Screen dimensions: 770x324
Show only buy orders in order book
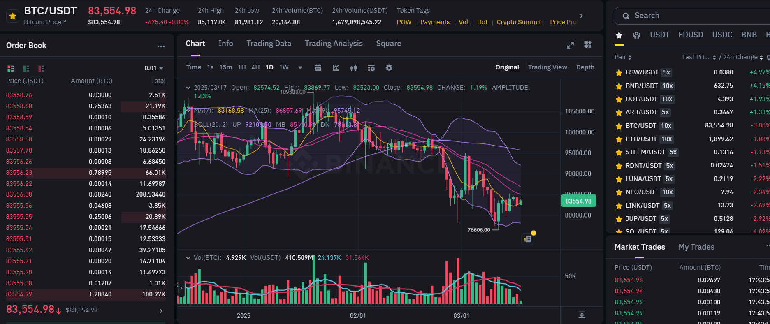[26, 68]
